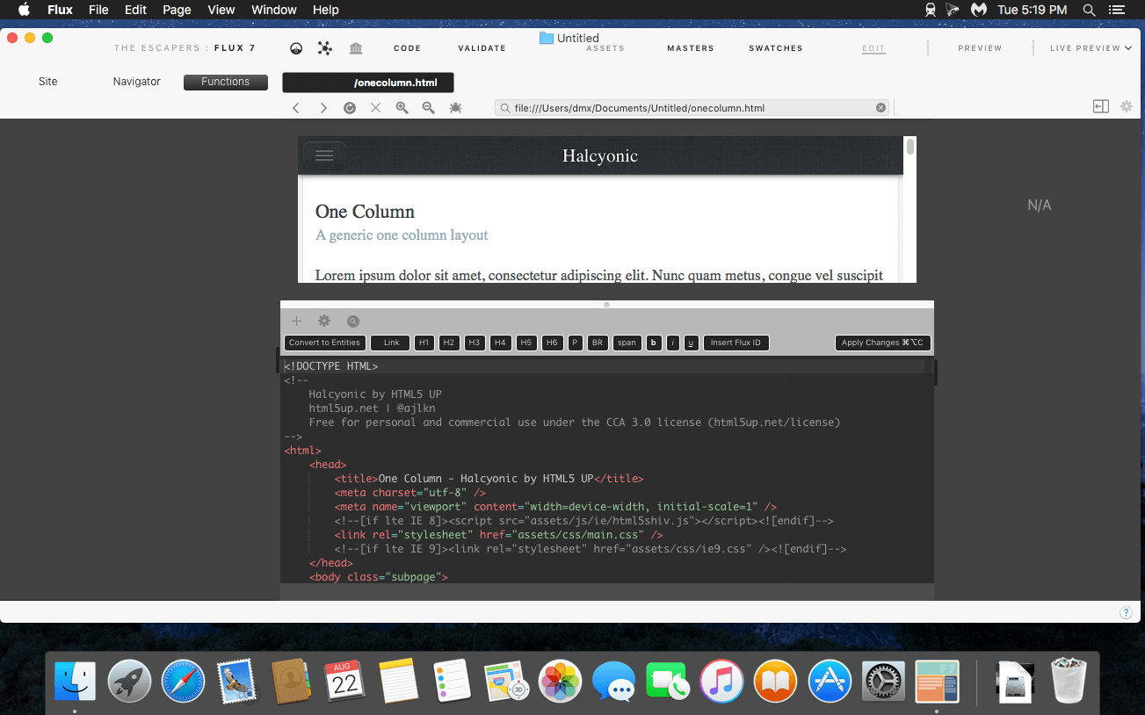
Task: Open settings gear near the inspector panel
Action: (1127, 106)
